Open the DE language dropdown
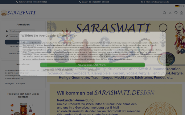This screenshot has width=185, height=115. [182, 6]
